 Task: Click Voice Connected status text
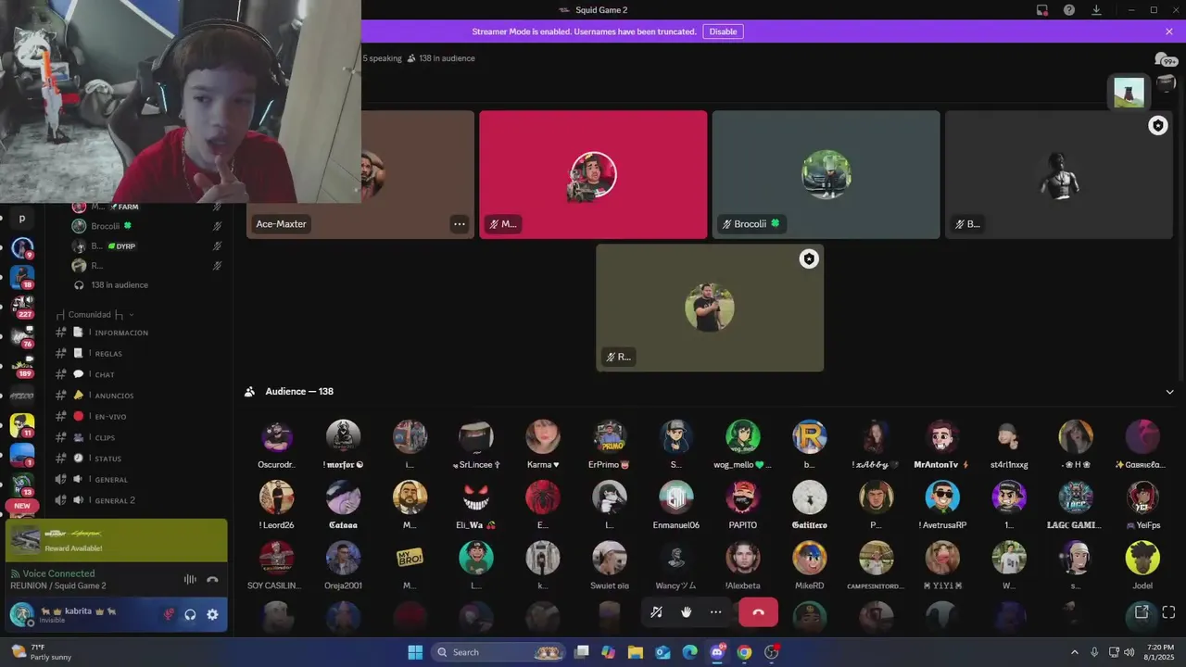click(x=58, y=573)
